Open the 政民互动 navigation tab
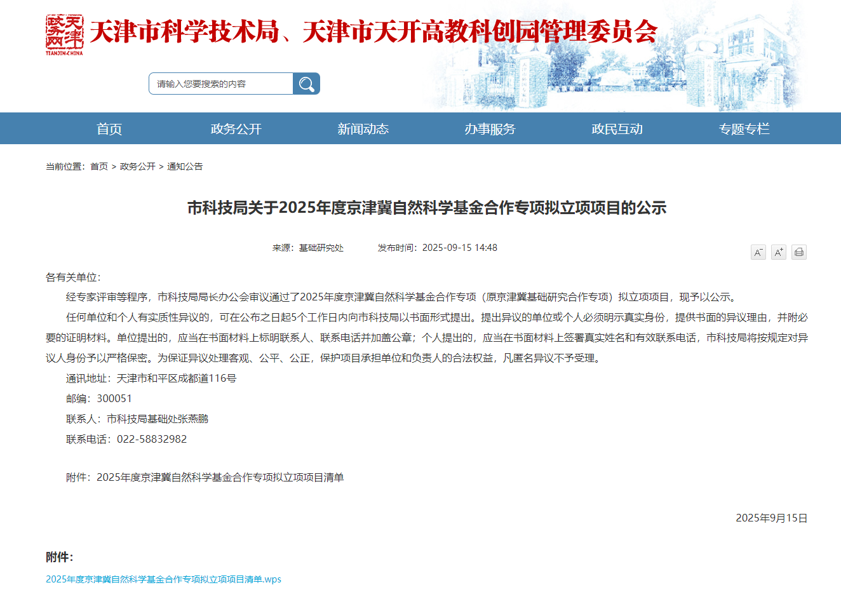The height and width of the screenshot is (592, 841). coord(617,129)
